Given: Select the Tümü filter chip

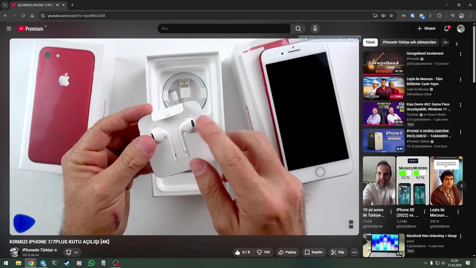Looking at the screenshot, I should pyautogui.click(x=370, y=42).
